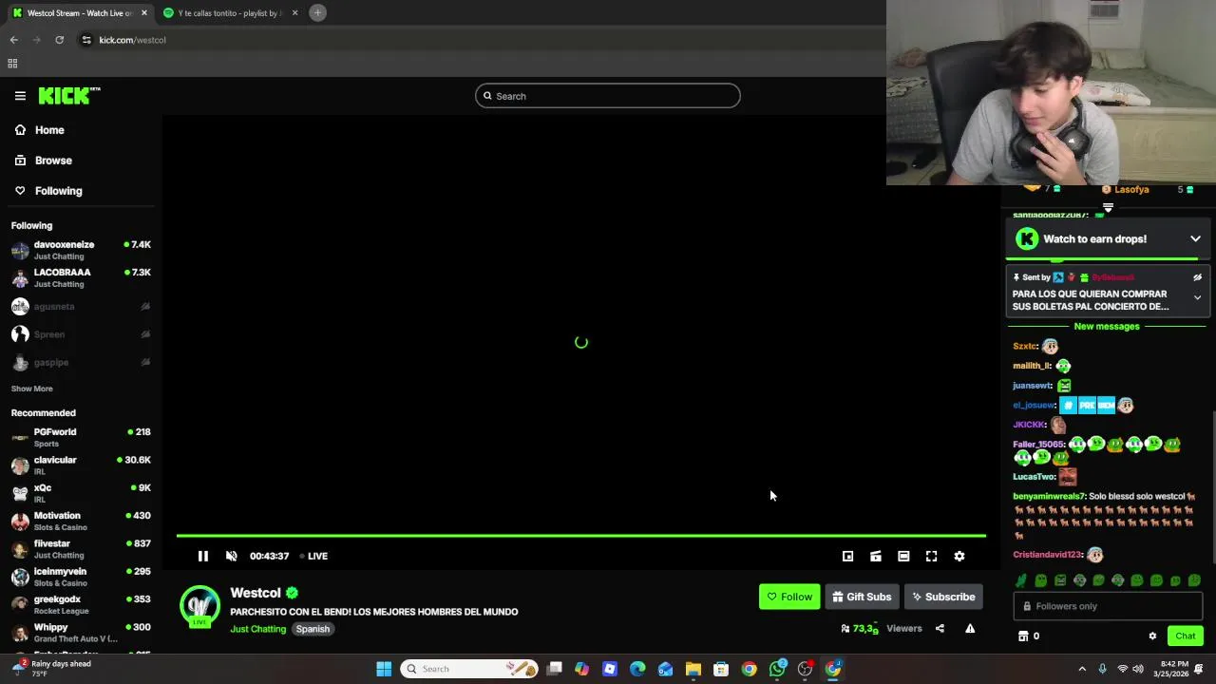The height and width of the screenshot is (684, 1216).
Task: Open clavicular recommended channel
Action: [x=81, y=465]
